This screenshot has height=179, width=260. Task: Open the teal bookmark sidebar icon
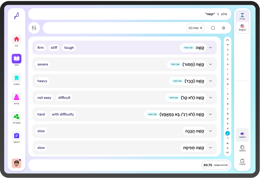16,78
